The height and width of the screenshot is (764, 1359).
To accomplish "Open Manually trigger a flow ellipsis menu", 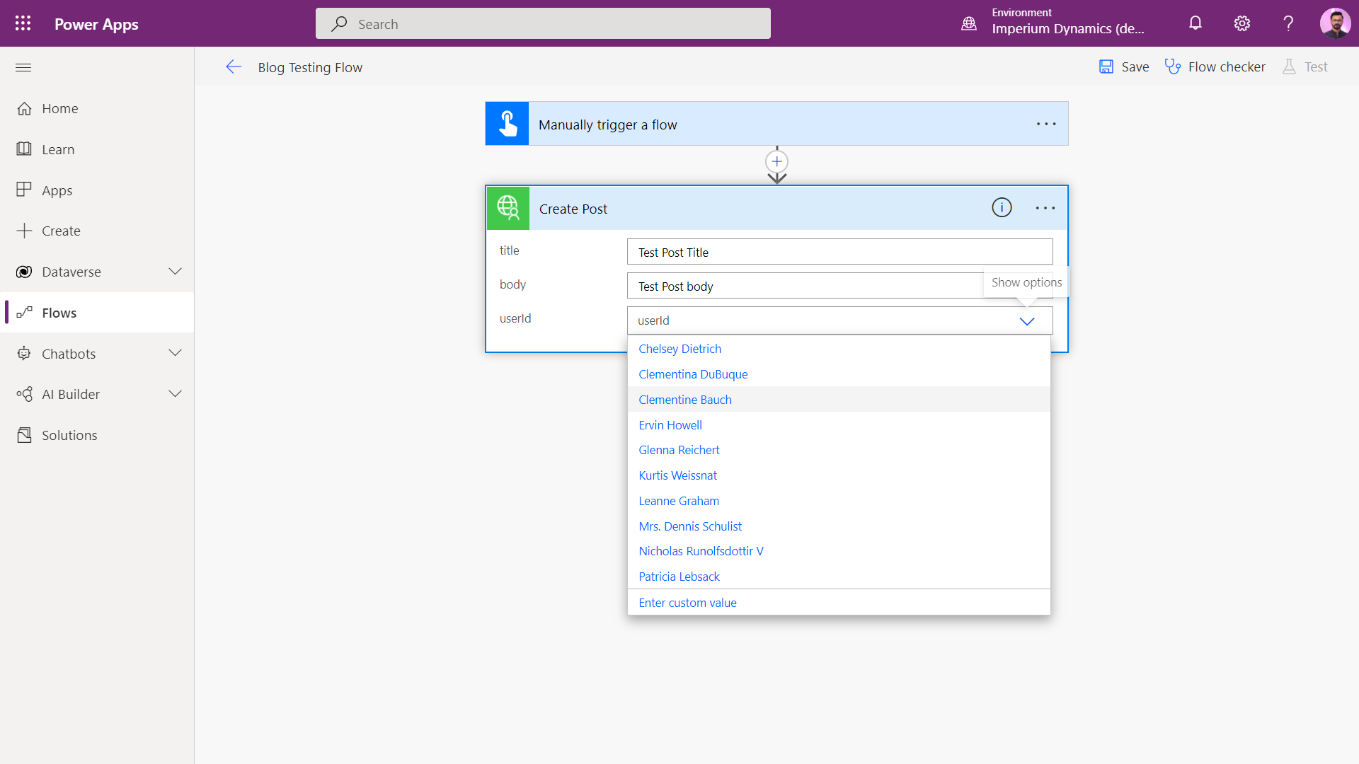I will 1046,125.
